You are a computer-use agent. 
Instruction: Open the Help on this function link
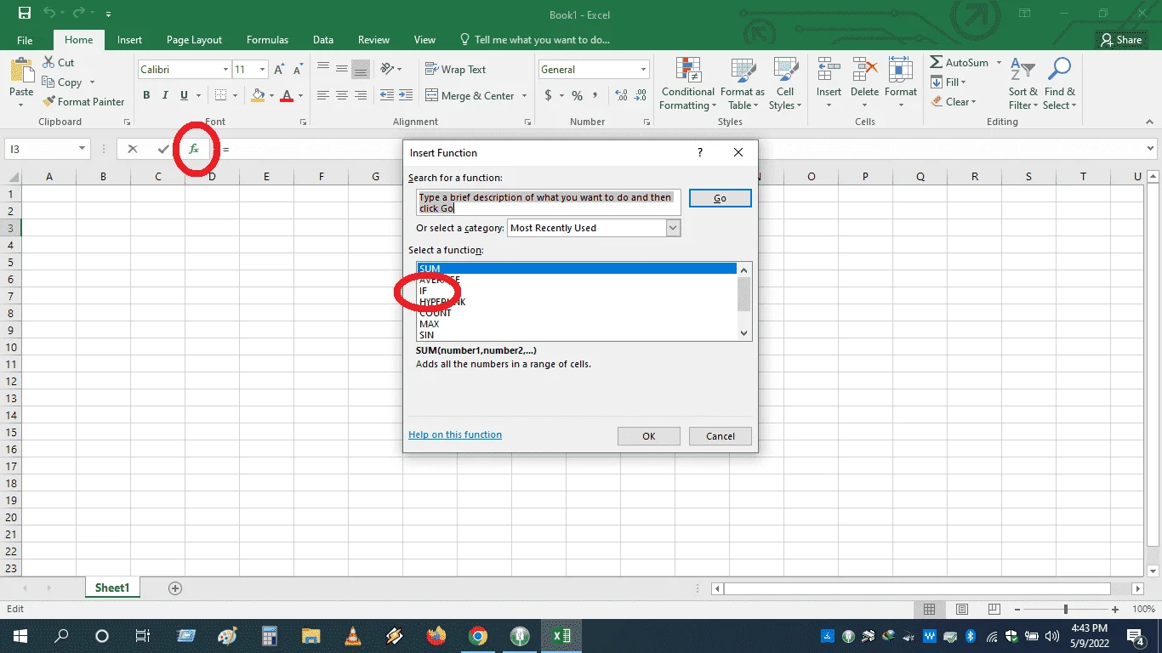point(455,434)
